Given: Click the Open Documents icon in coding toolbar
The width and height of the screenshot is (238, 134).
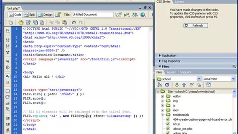Looking at the screenshot, I should (x=8, y=31).
